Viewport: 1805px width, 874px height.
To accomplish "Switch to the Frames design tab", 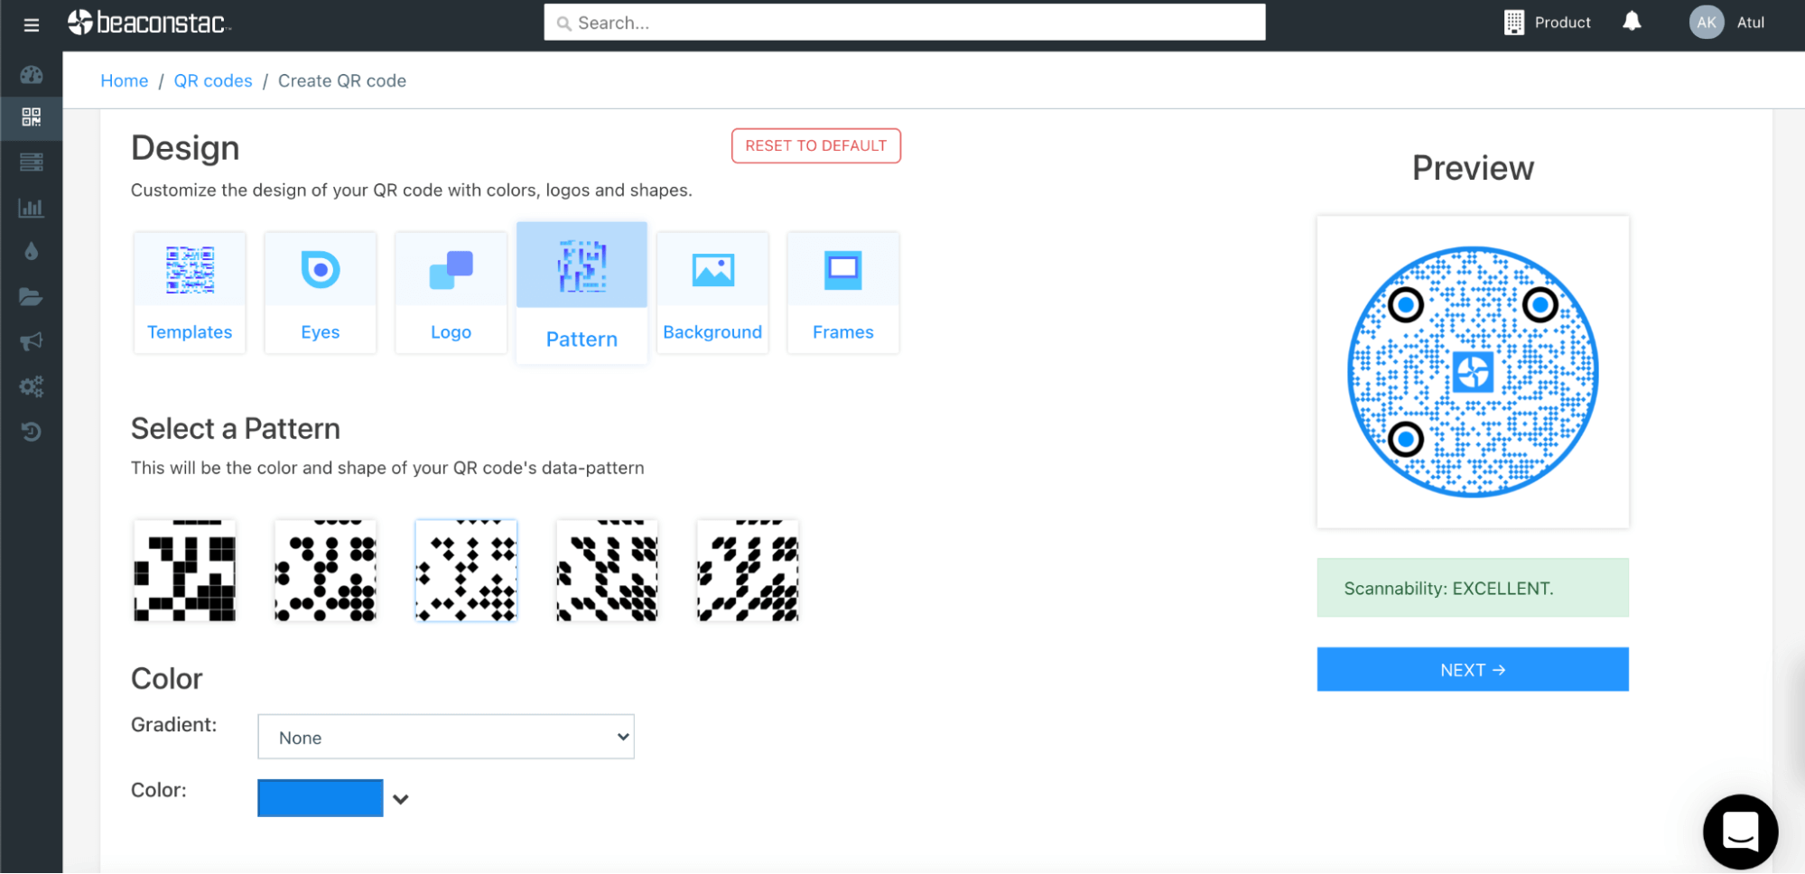I will click(842, 293).
